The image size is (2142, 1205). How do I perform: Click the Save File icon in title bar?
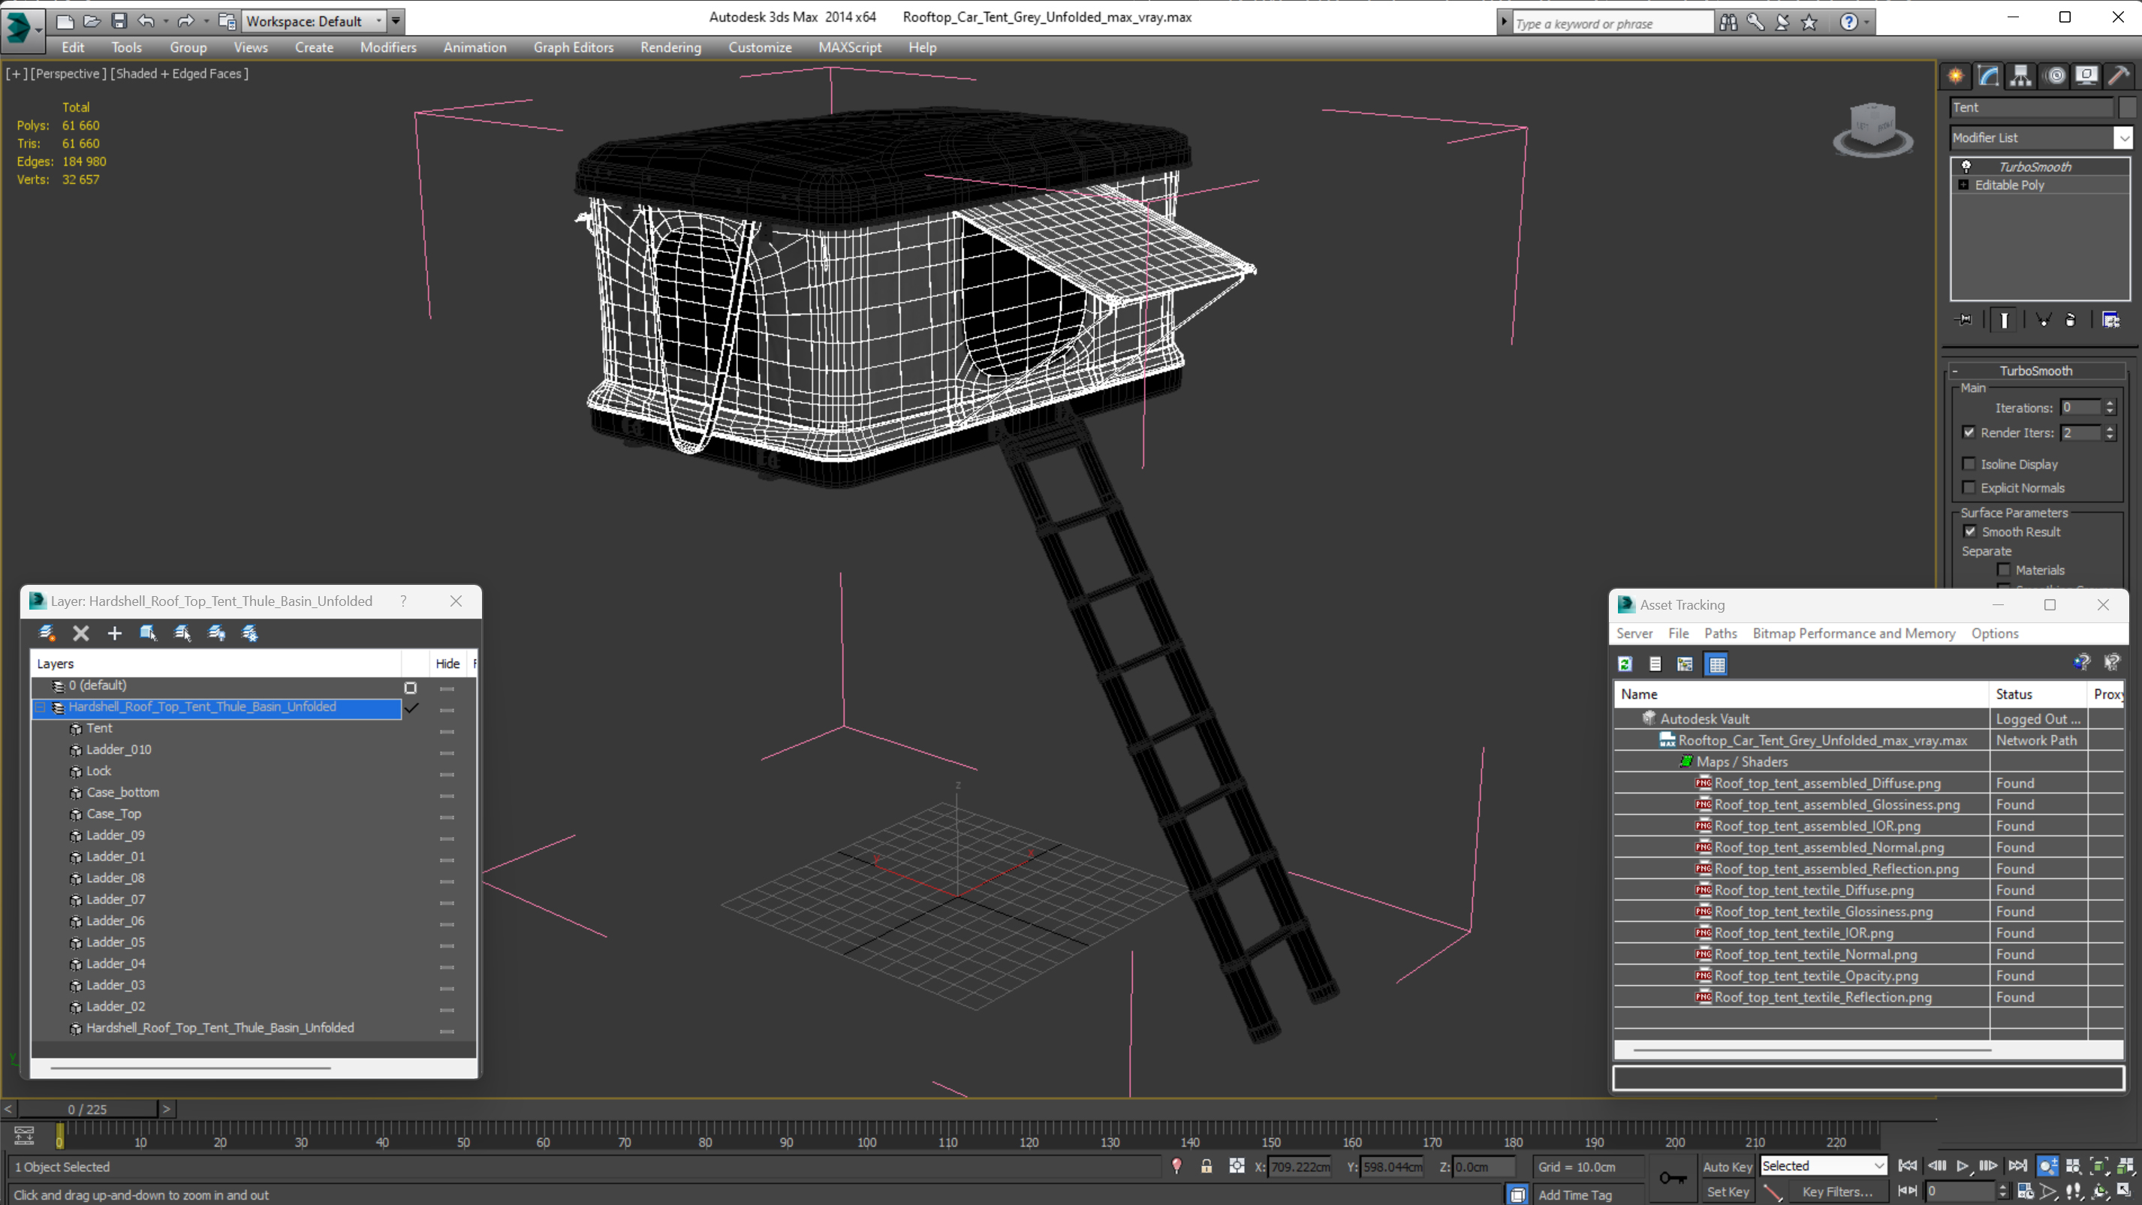tap(119, 20)
